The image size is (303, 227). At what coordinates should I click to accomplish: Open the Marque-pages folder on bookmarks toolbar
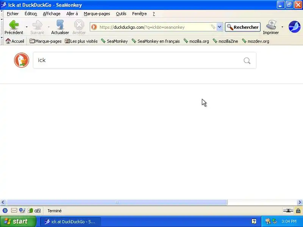click(x=45, y=41)
